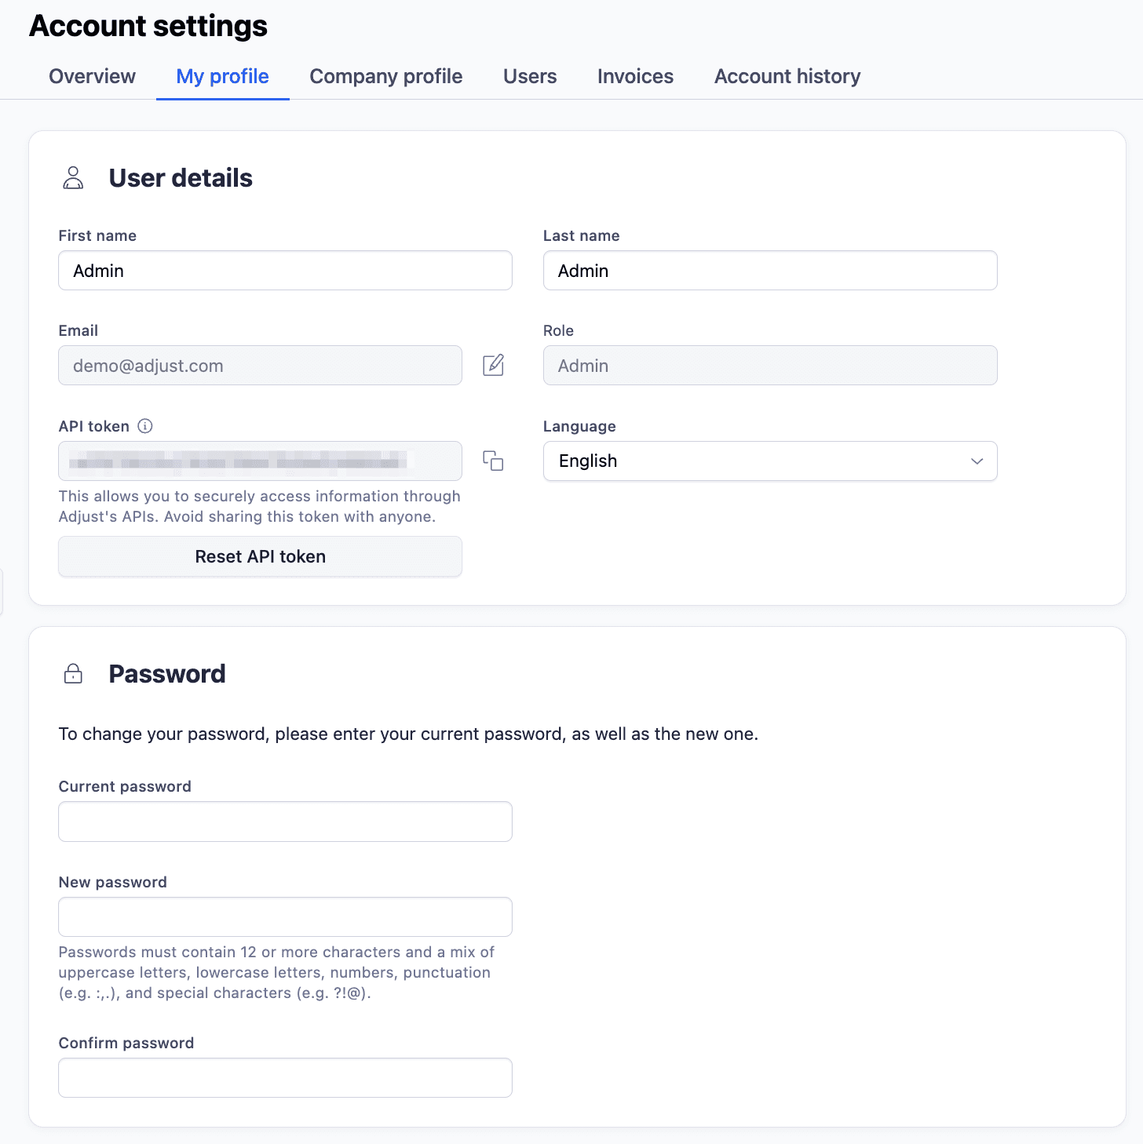Viewport: 1143px width, 1144px height.
Task: Focus the New password field
Action: click(285, 916)
